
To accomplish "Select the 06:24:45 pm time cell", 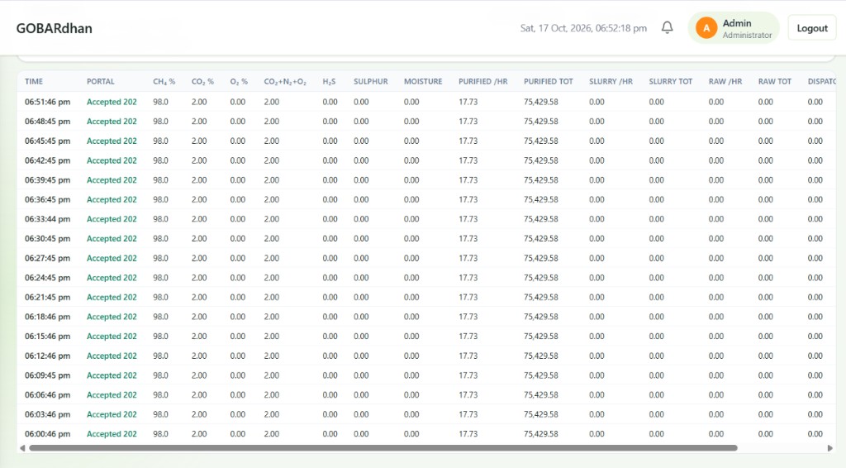I will (x=47, y=278).
